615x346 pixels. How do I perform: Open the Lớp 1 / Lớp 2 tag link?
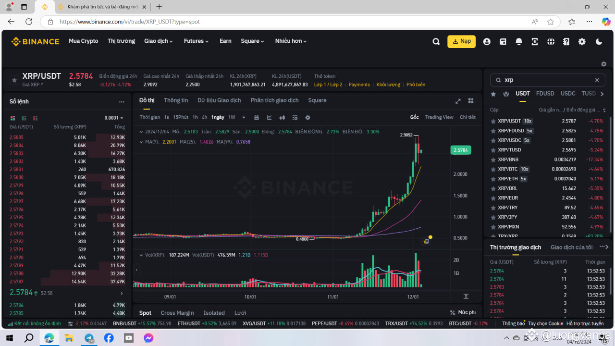[328, 85]
